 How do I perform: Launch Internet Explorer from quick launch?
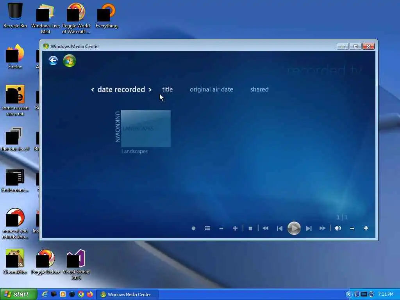[x=45, y=295]
